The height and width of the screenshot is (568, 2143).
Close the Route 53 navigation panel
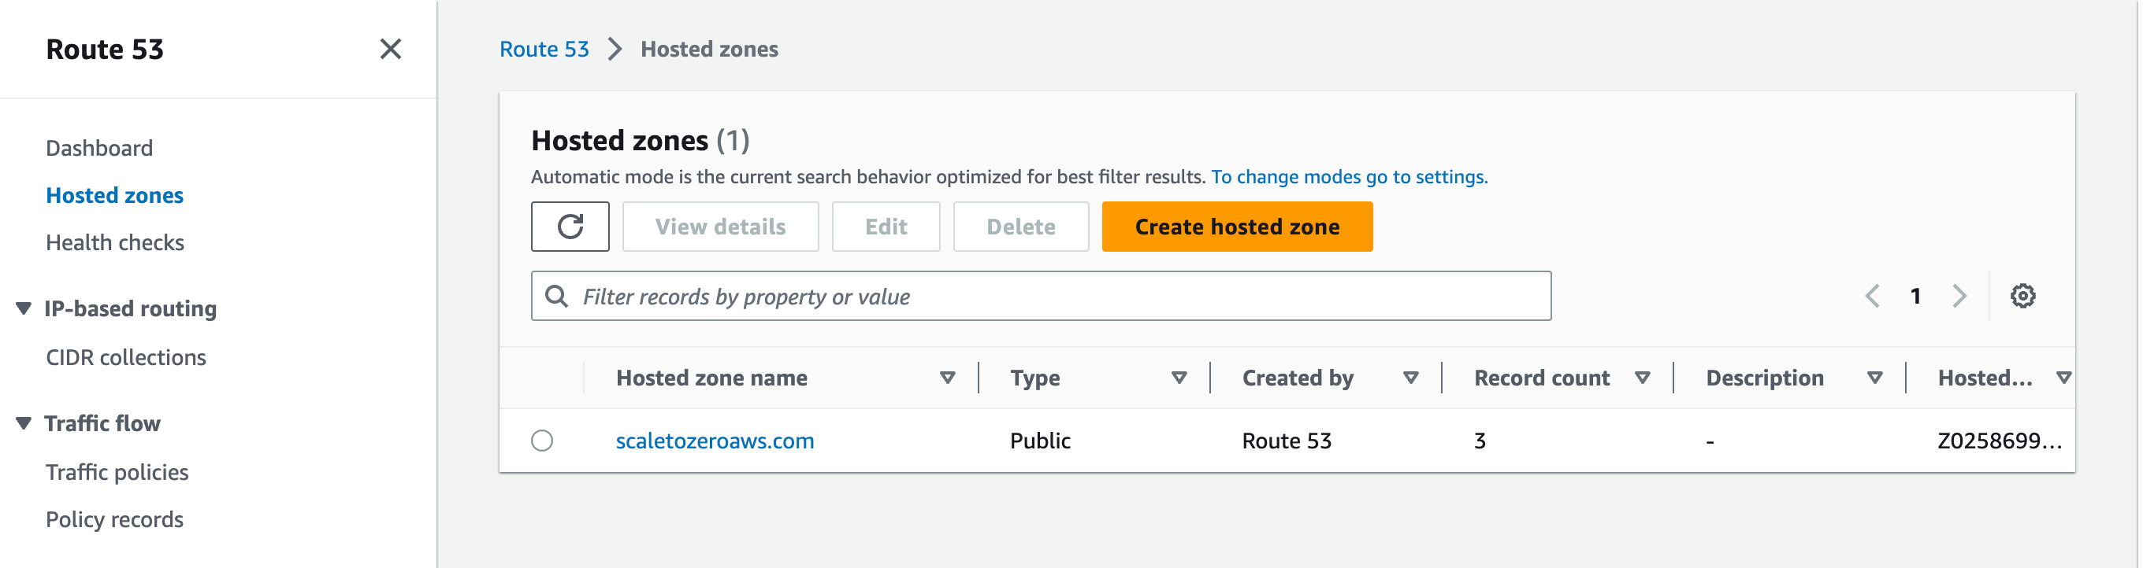pos(390,49)
